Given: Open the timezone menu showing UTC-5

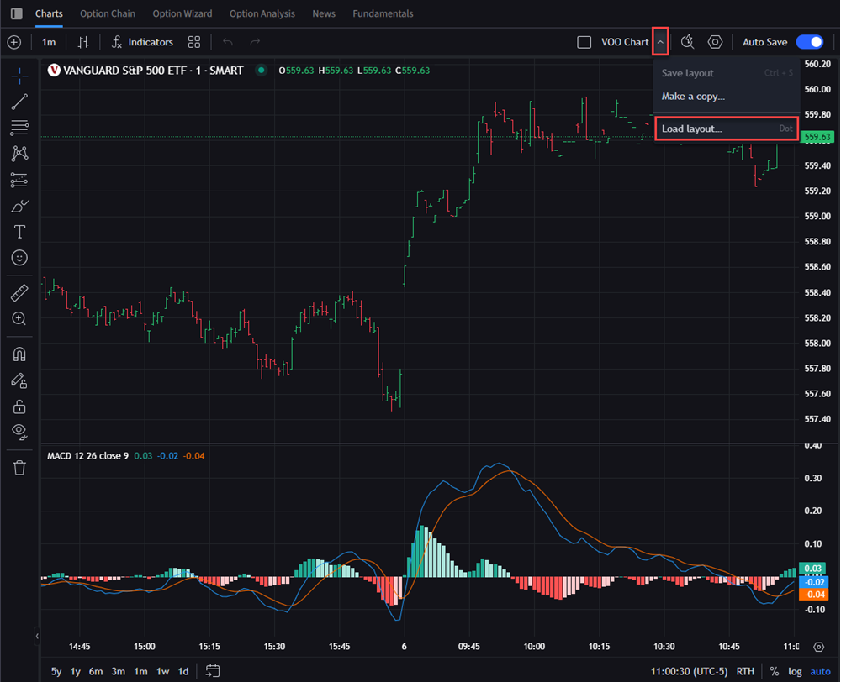Looking at the screenshot, I should pyautogui.click(x=690, y=671).
